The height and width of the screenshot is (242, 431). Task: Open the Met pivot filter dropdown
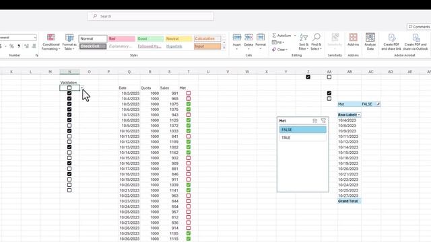tap(378, 104)
